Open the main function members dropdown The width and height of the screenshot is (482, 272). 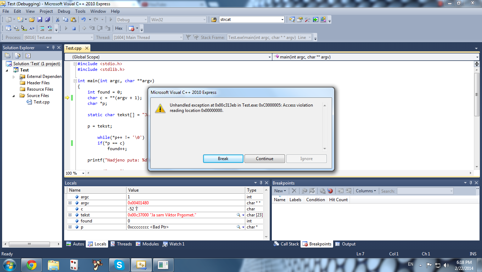click(x=477, y=57)
